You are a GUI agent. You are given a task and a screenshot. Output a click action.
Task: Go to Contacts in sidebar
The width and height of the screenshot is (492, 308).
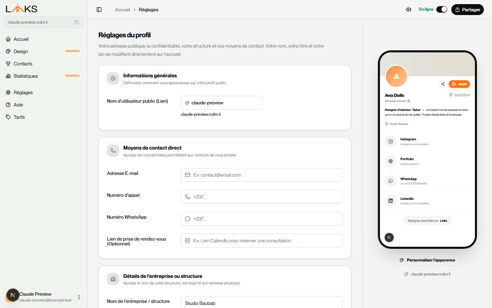43,64
